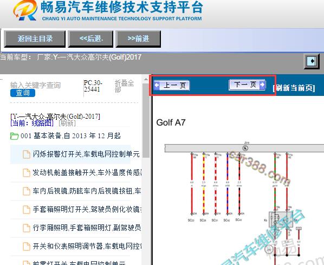This screenshot has height=265, width=324.
Task: Click SC23 fuse label in diagram
Action: [191, 221]
